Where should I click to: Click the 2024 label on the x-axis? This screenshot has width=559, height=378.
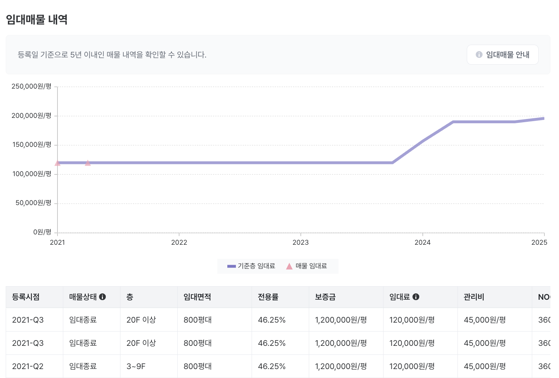tap(422, 243)
